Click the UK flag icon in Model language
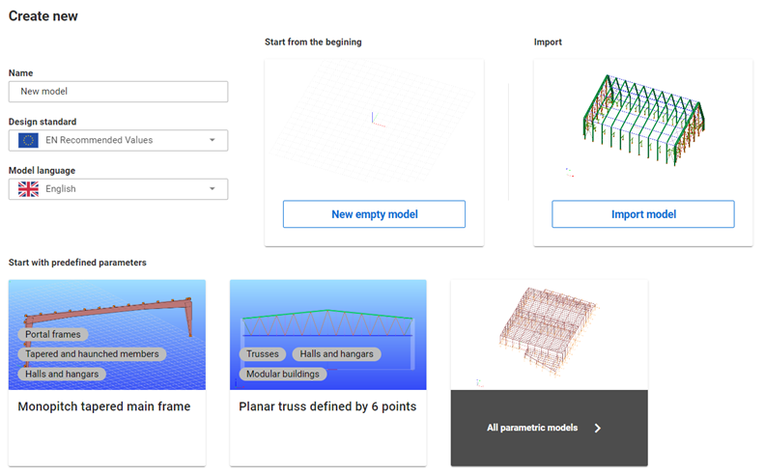Screen dimensions: 765x474 [x=28, y=189]
